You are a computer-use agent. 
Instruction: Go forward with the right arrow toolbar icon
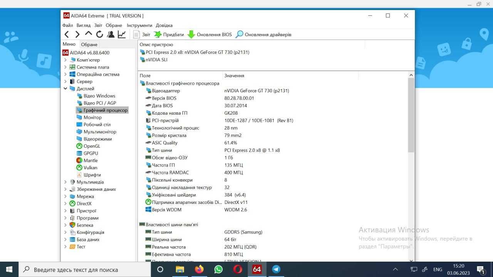[x=77, y=34]
